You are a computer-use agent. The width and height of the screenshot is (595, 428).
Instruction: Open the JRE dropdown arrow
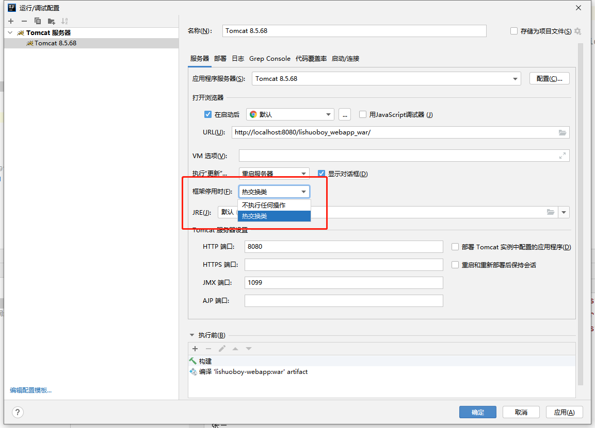[x=564, y=212]
